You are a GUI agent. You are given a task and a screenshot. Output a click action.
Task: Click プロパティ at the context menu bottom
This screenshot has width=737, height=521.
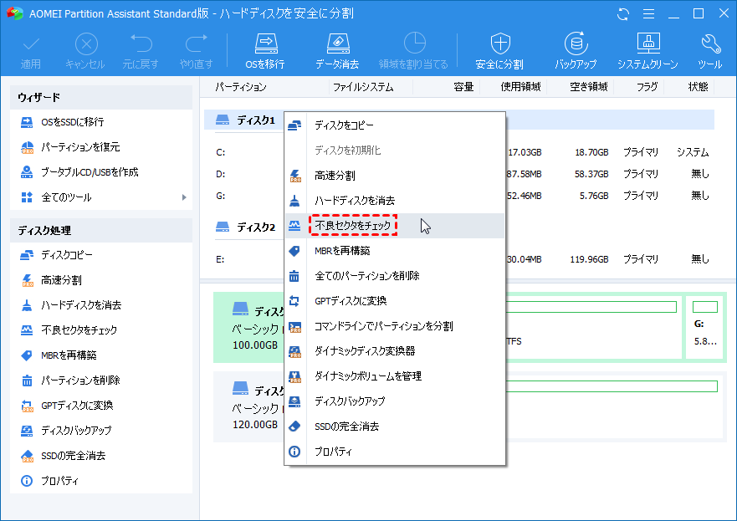tap(333, 452)
